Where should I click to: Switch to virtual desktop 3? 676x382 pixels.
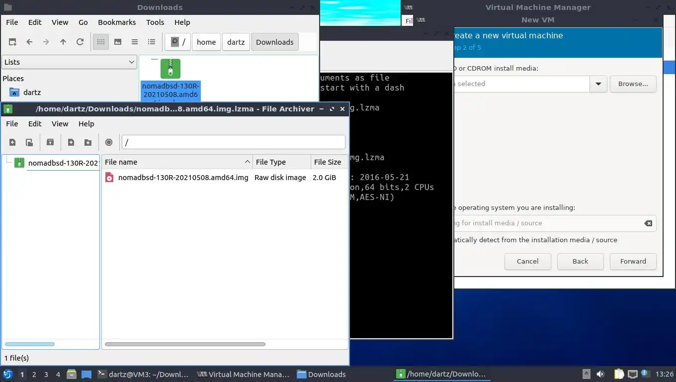tap(46, 375)
